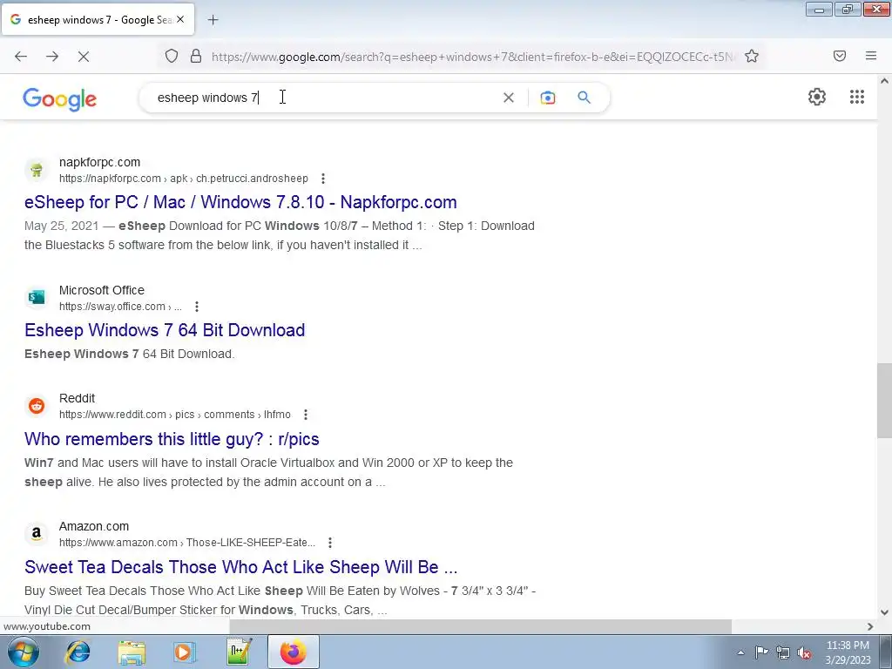This screenshot has height=669, width=892.
Task: Go back to the previous page
Action: (x=21, y=57)
